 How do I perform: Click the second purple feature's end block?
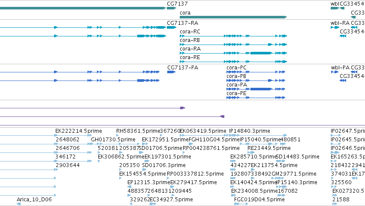point(223,116)
